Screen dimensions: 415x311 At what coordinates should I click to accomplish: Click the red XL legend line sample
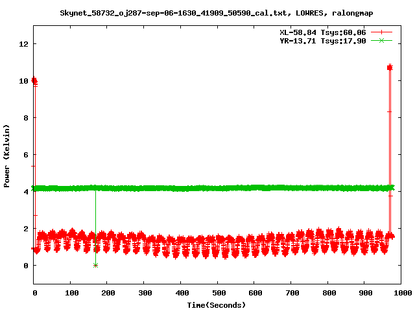click(x=381, y=32)
